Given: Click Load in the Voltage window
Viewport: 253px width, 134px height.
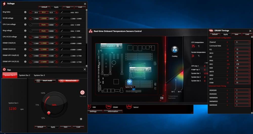Looking at the screenshot, I should [x=80, y=7].
